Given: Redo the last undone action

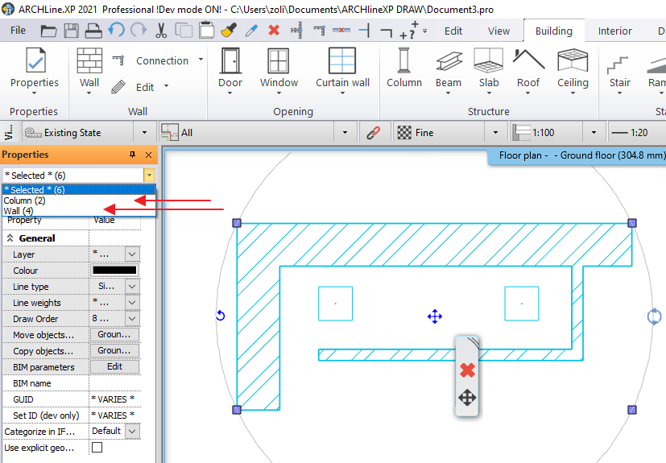Looking at the screenshot, I should 139,30.
